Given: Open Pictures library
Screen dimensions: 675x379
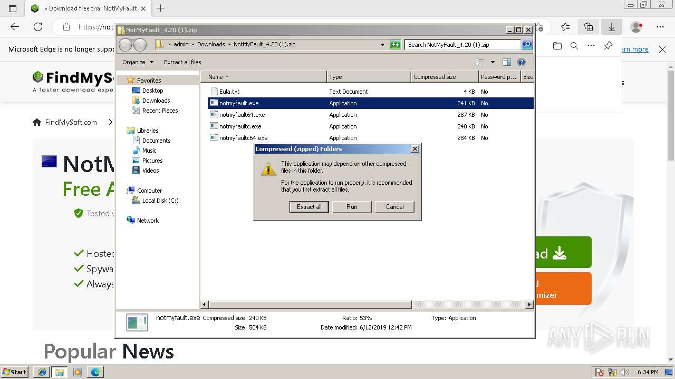Looking at the screenshot, I should coord(152,161).
